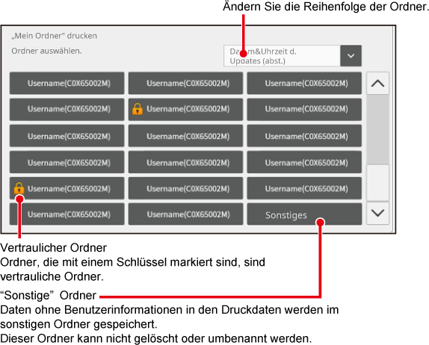Click the up arrow of the folder list
The height and width of the screenshot is (345, 429).
point(377,84)
